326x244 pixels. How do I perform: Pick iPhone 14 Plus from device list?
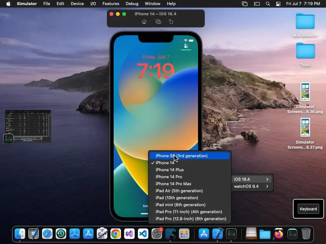point(190,170)
